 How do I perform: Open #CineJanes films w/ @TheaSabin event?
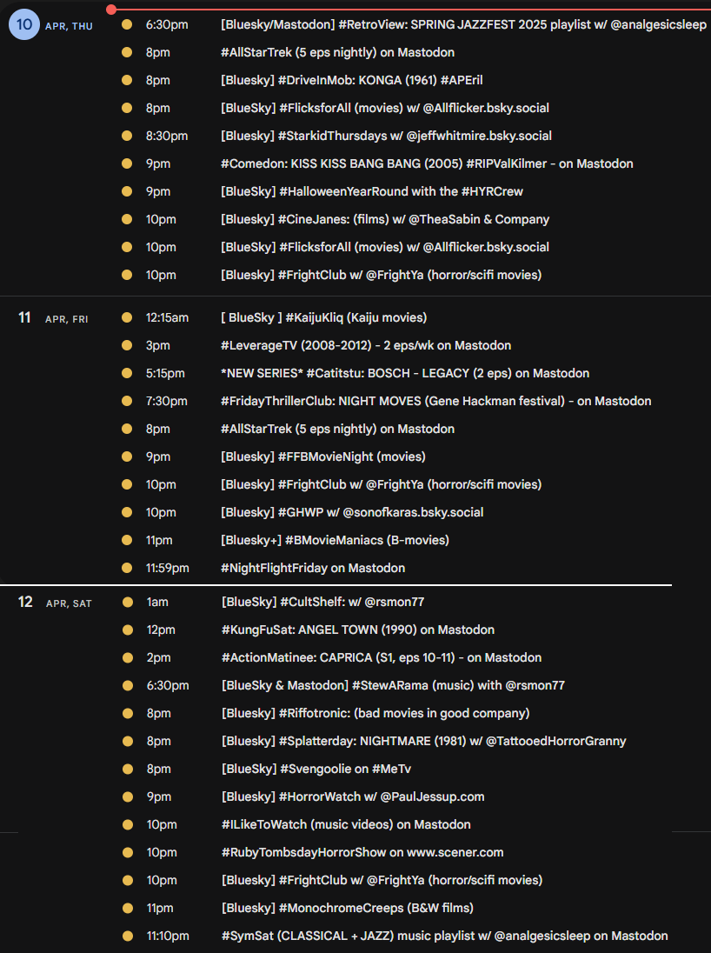point(385,220)
